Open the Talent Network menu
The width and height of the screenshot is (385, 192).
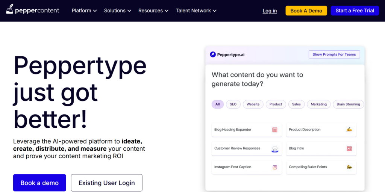(x=196, y=11)
